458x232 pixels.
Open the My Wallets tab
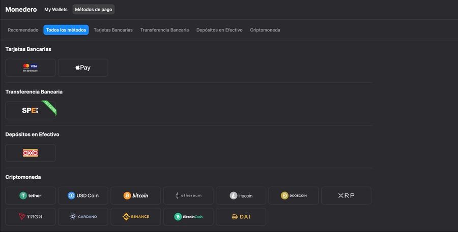click(56, 9)
